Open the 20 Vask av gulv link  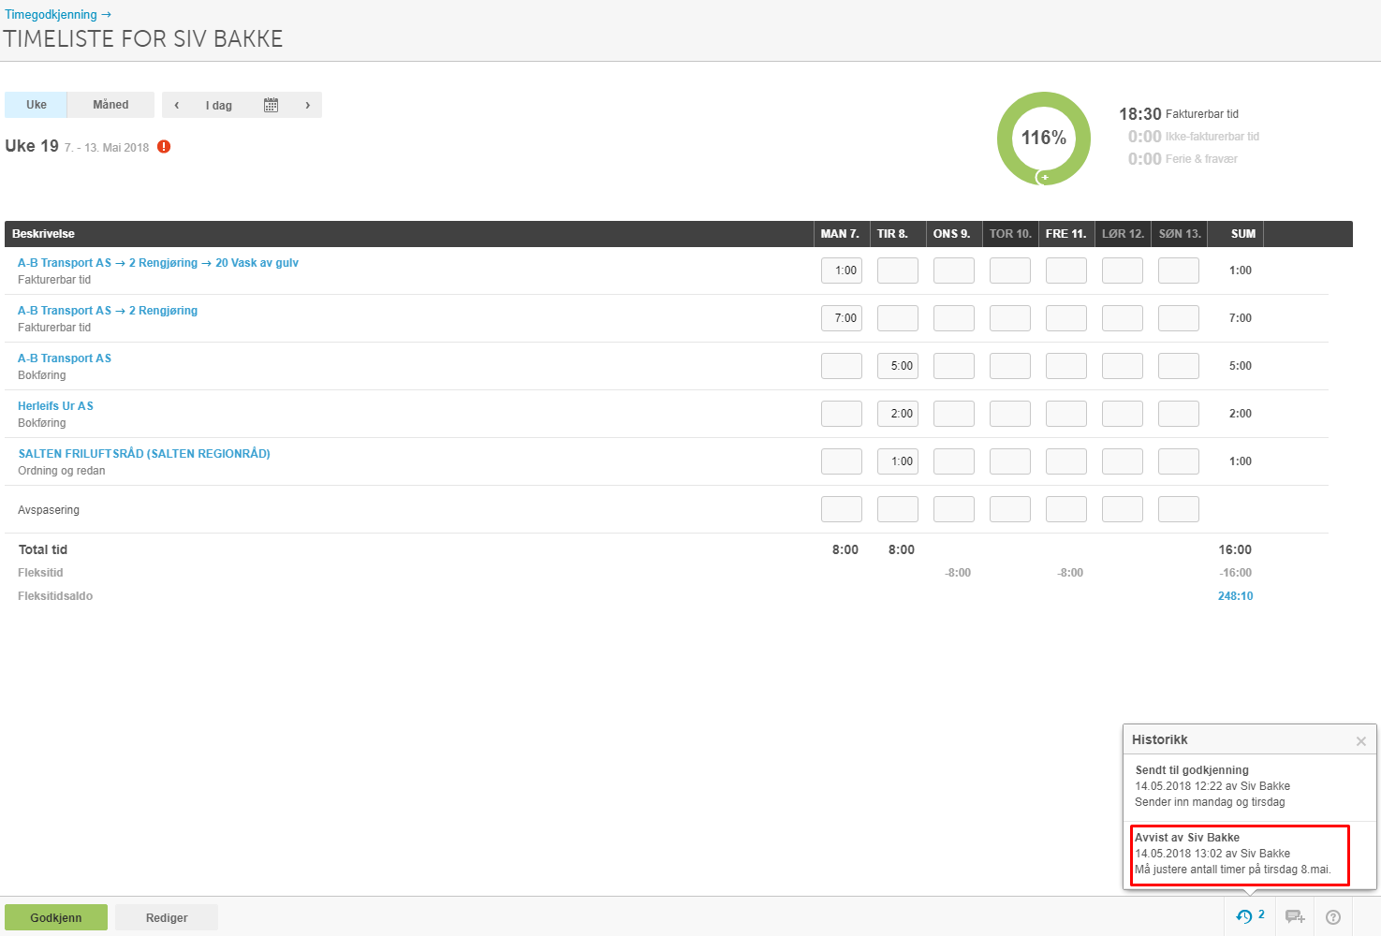(x=257, y=263)
